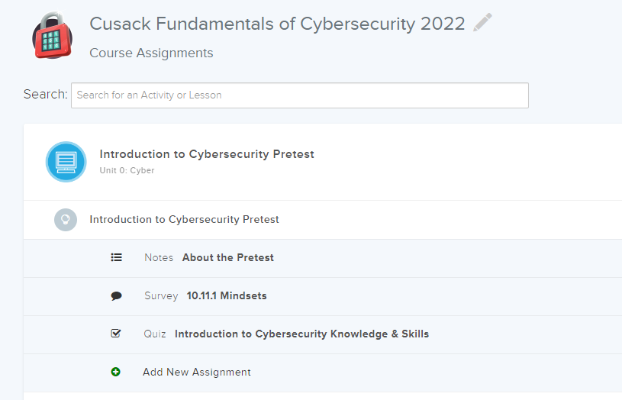This screenshot has height=400, width=622.
Task: Click the Notes type label
Action: click(159, 258)
